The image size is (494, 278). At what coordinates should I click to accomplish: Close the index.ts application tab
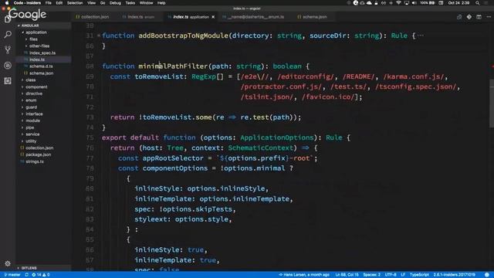click(x=213, y=17)
